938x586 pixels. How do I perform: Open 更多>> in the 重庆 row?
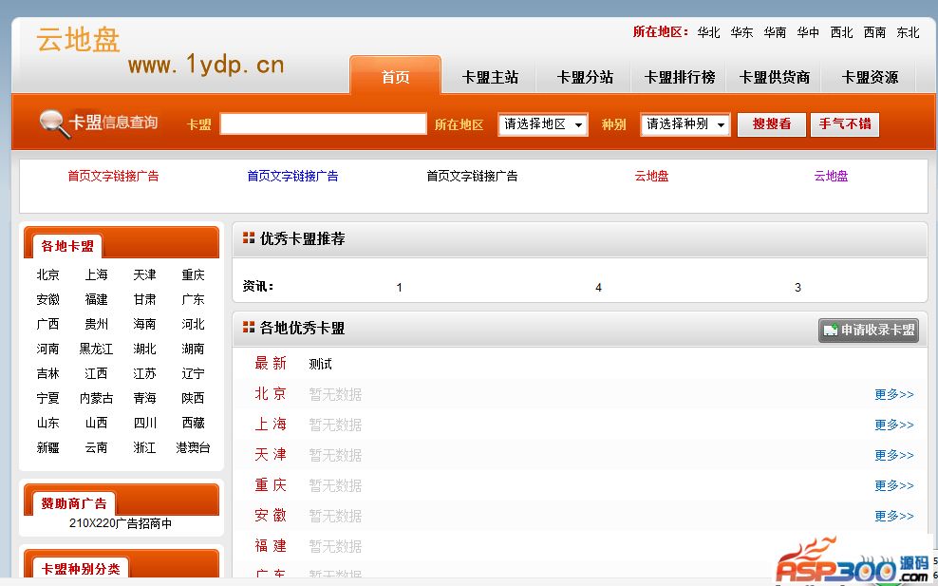(x=894, y=485)
